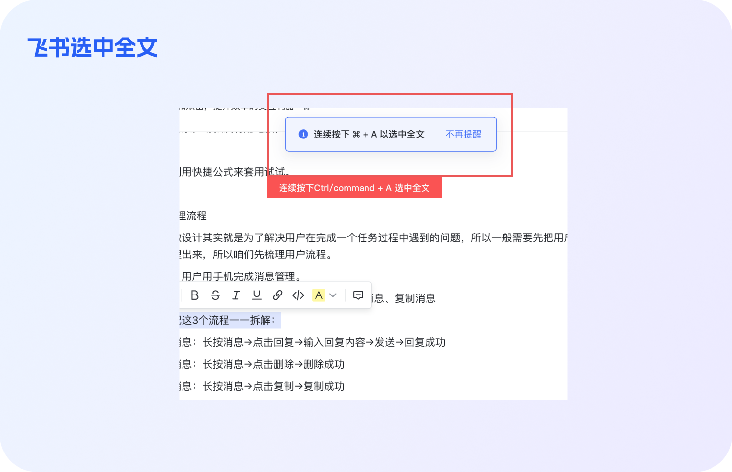The height and width of the screenshot is (472, 732).
Task: Apply italic formatting to selection
Action: coord(236,295)
